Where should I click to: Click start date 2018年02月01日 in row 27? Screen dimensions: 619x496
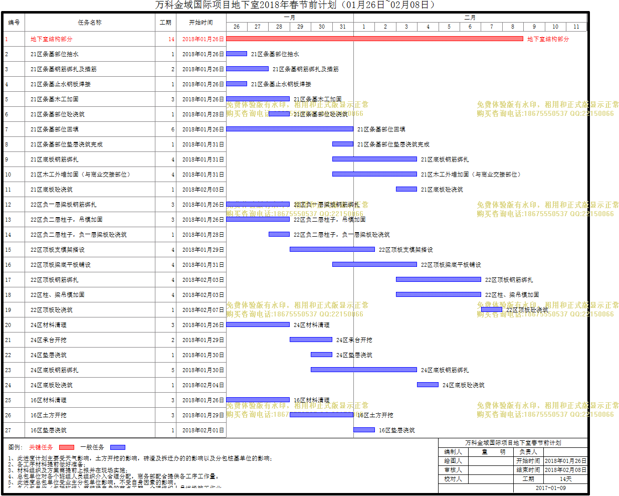203,430
